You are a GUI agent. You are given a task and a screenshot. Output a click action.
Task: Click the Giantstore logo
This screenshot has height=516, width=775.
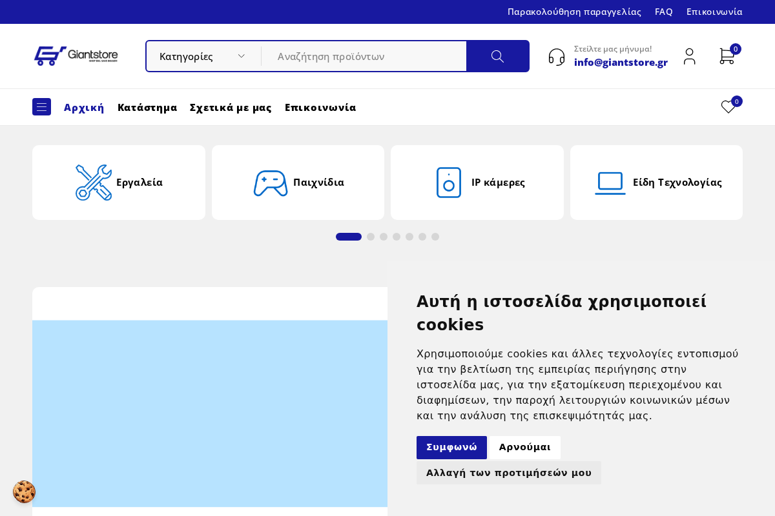click(76, 56)
